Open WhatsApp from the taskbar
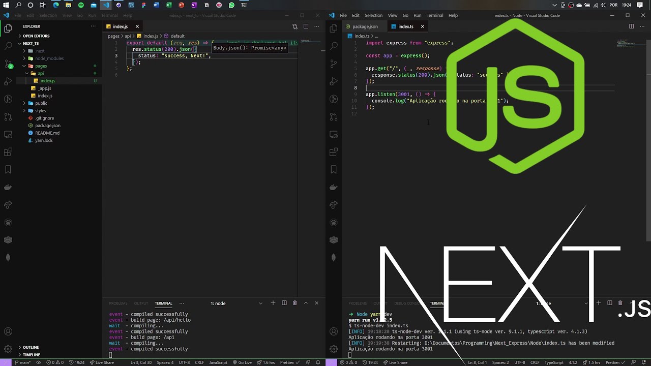This screenshot has width=651, height=366. 231,5
